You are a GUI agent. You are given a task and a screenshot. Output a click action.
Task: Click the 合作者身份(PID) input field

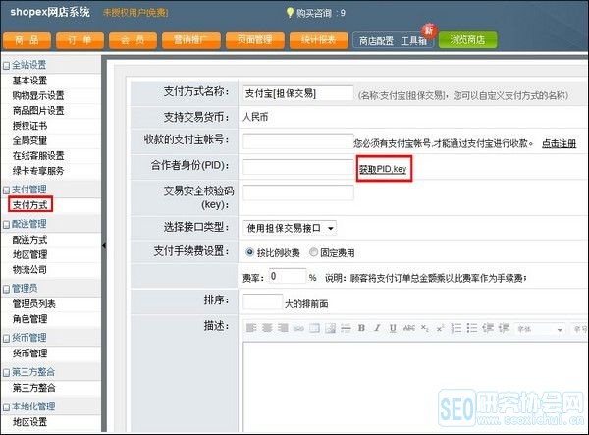297,168
